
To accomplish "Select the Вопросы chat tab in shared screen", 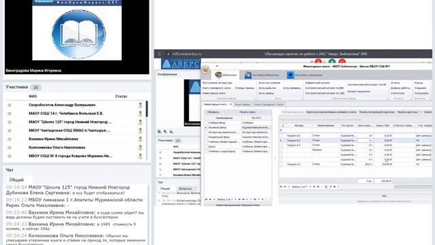I will click(x=185, y=189).
